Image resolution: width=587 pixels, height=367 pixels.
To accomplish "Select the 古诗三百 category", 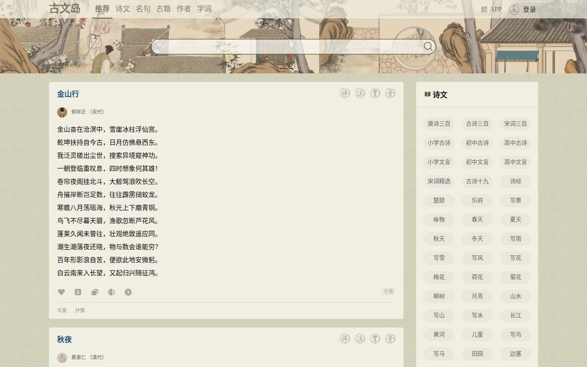I will coord(477,124).
